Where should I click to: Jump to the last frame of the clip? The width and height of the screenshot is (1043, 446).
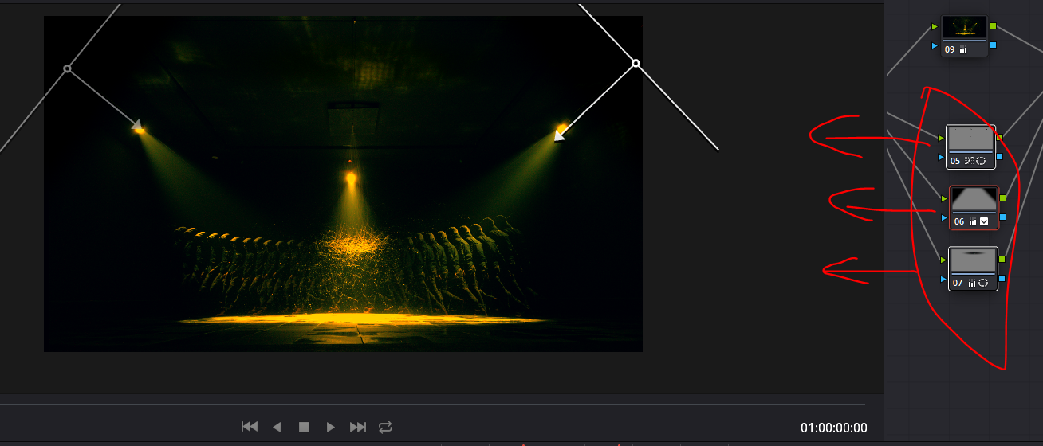click(x=358, y=427)
